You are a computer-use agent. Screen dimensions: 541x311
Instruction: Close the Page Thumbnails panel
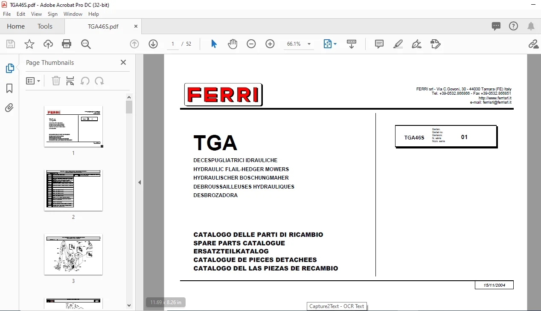pos(123,62)
